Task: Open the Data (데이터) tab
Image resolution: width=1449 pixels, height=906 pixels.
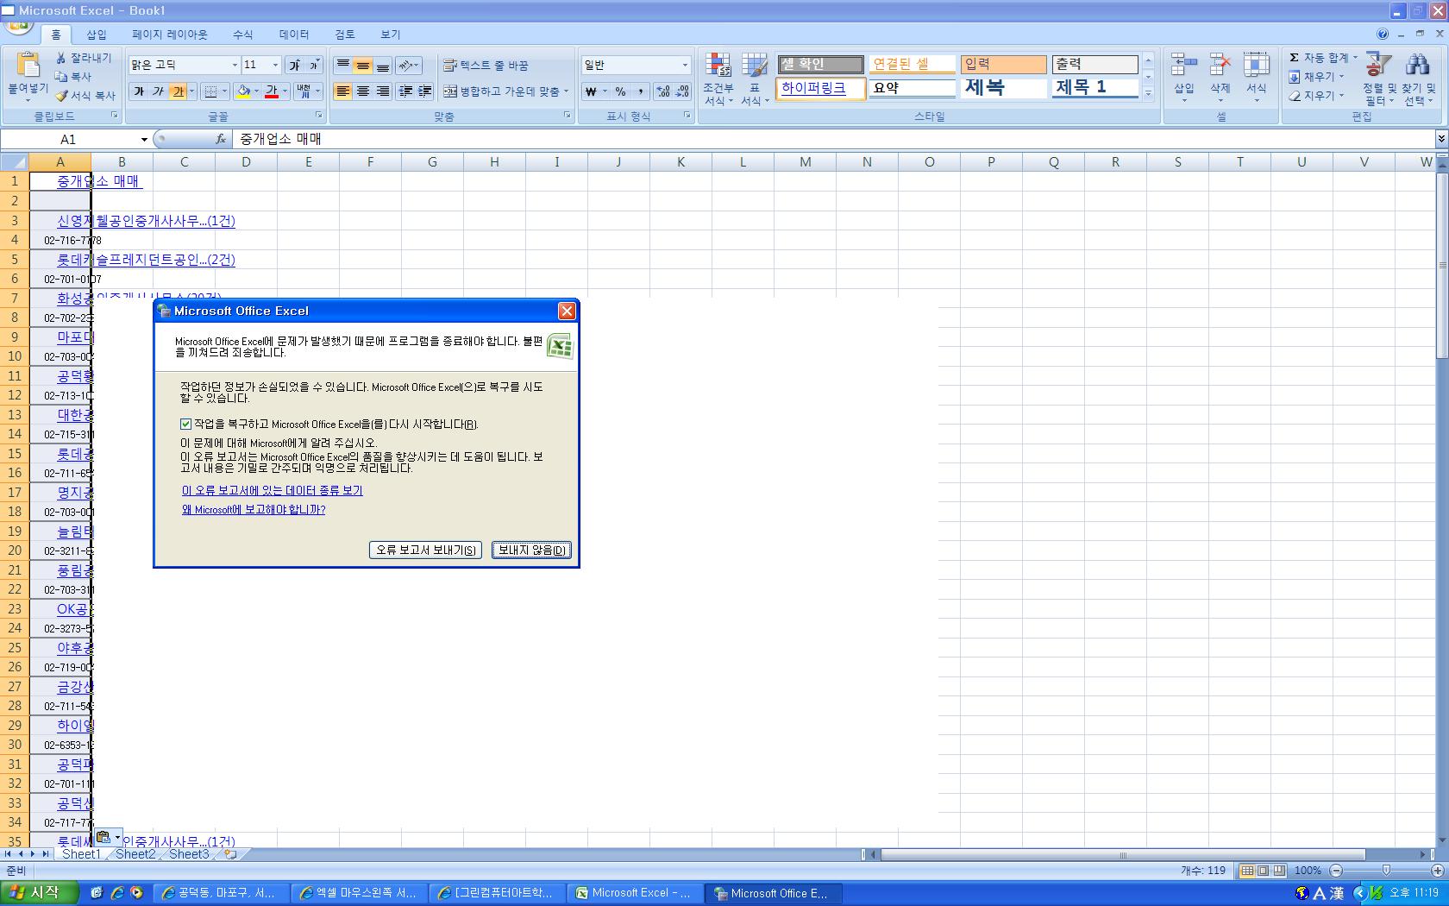Action: click(x=294, y=35)
